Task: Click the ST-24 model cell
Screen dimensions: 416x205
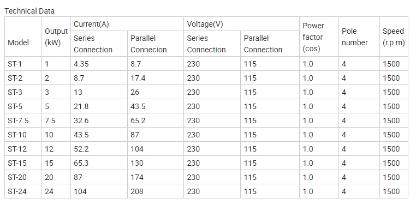Action: pos(23,191)
